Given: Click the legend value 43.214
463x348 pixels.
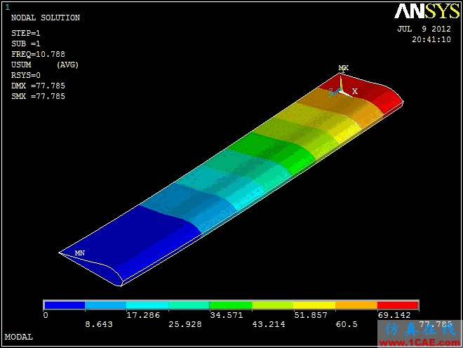Looking at the screenshot, I should 269,324.
